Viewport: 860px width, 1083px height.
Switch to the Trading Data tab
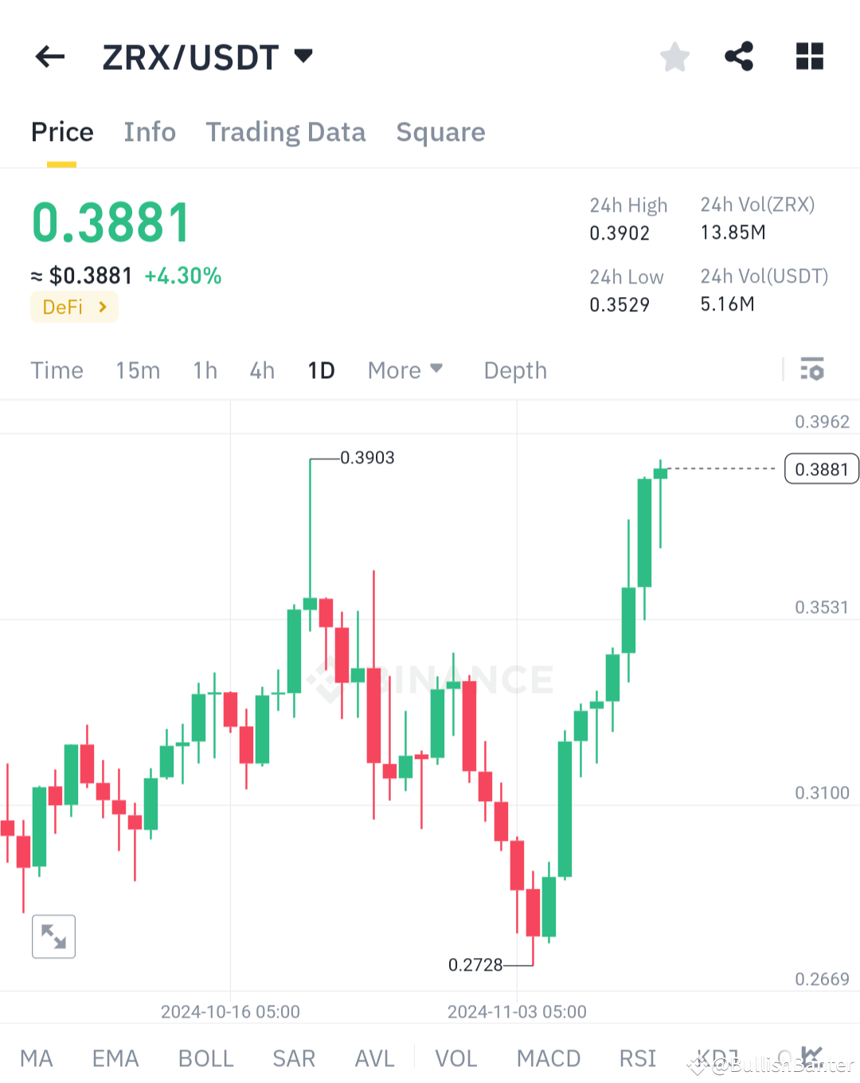click(x=286, y=131)
